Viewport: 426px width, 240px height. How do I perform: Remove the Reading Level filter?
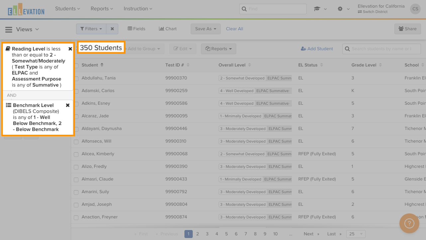[70, 49]
